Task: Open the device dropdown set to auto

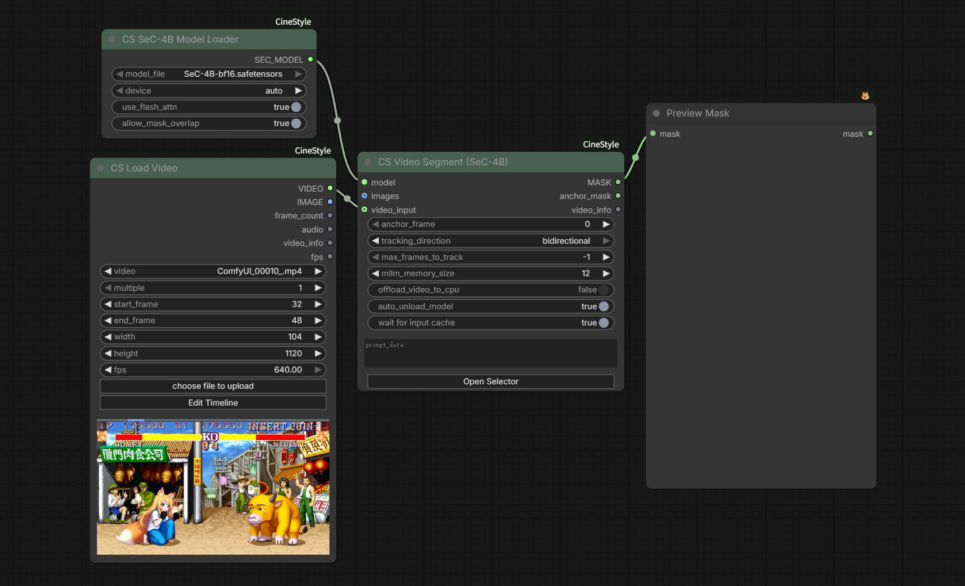Action: pos(209,91)
